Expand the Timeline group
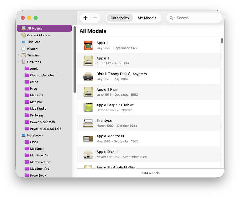 tap(18, 55)
